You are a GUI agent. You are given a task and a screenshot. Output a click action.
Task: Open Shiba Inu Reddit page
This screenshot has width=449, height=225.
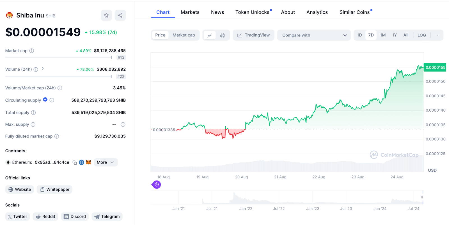pyautogui.click(x=45, y=217)
